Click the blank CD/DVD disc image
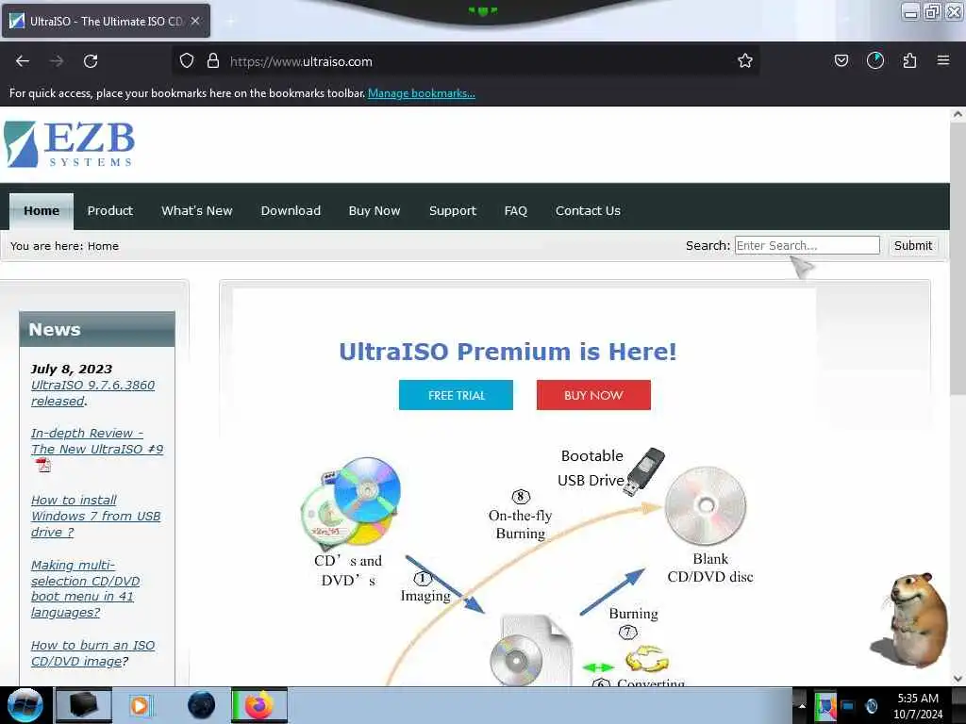The image size is (966, 724). 706,505
